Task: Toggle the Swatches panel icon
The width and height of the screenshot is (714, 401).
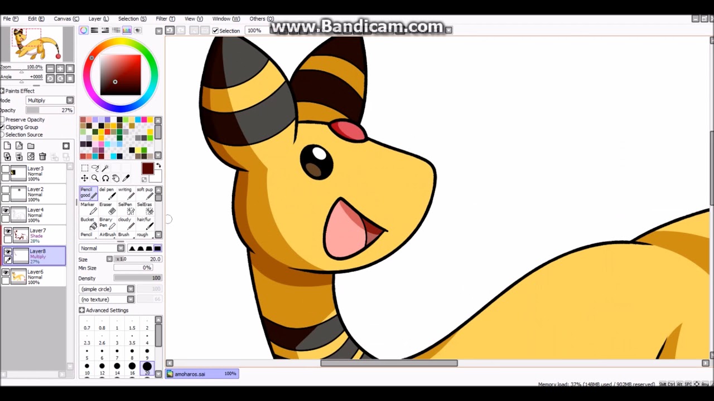Action: [x=127, y=30]
